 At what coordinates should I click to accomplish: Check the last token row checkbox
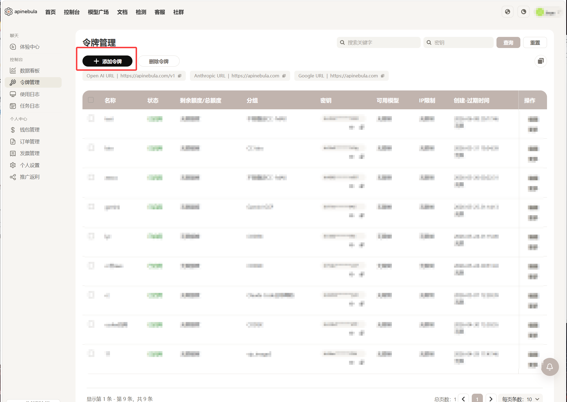pyautogui.click(x=91, y=353)
